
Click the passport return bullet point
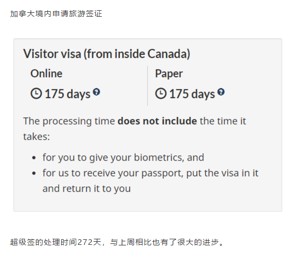click(x=150, y=181)
